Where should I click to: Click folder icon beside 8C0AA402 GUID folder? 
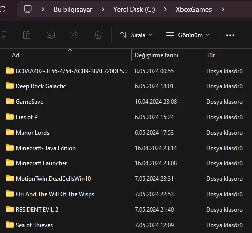(10, 71)
